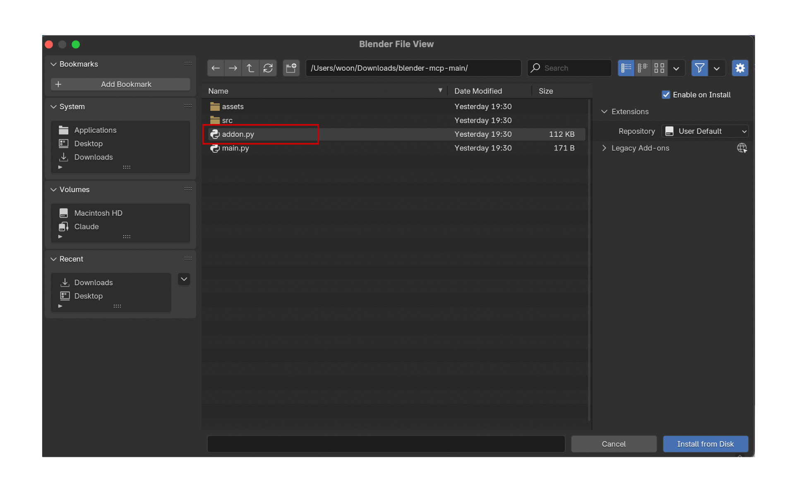The image size is (797, 492).
Task: Go up to parent directory
Action: point(250,68)
